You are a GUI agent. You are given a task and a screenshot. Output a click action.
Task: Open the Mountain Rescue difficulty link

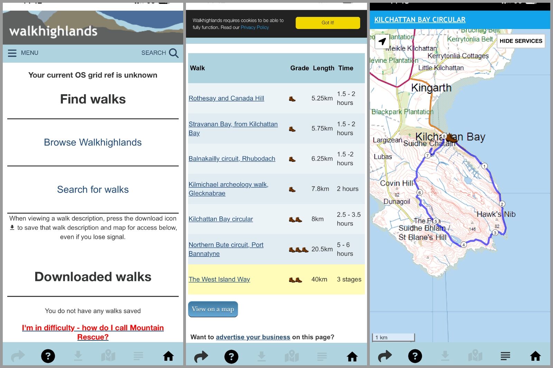coord(93,332)
